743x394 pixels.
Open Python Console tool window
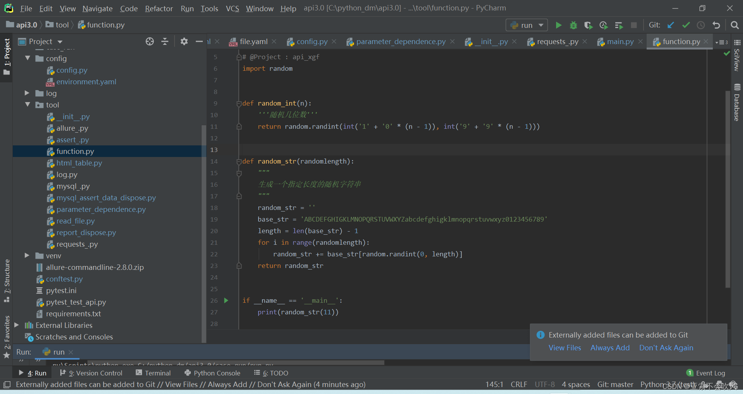(212, 373)
